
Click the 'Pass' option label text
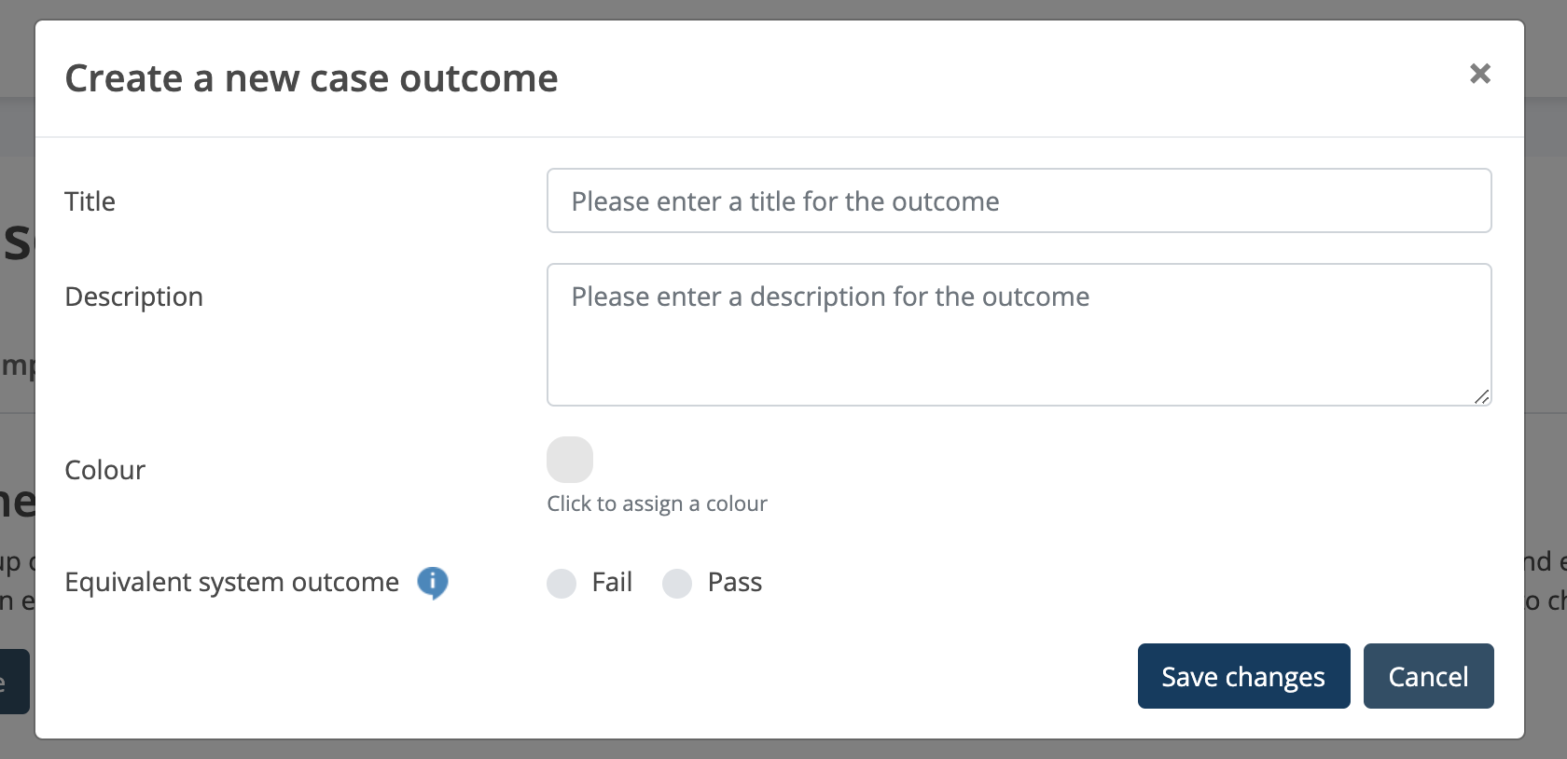(735, 583)
